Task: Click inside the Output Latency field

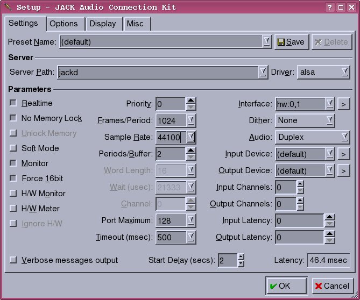Action: click(x=300, y=238)
